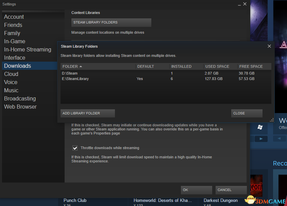Sort by the DEFAULT column header
287x206 pixels.
[152, 66]
